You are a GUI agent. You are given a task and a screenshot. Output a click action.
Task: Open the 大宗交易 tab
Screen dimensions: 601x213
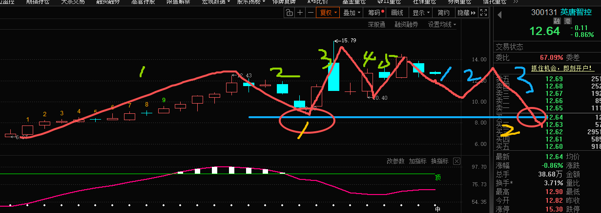click(73, 2)
